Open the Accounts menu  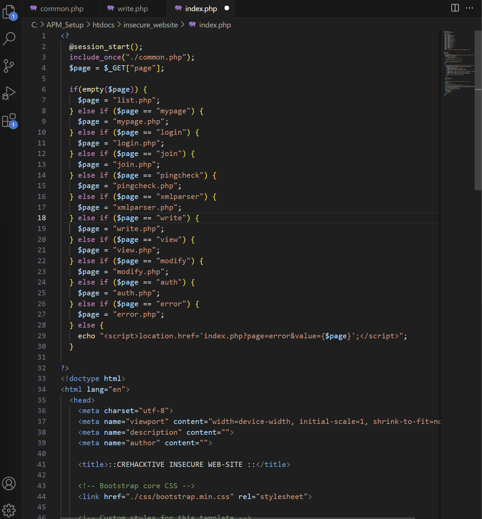pyautogui.click(x=9, y=483)
